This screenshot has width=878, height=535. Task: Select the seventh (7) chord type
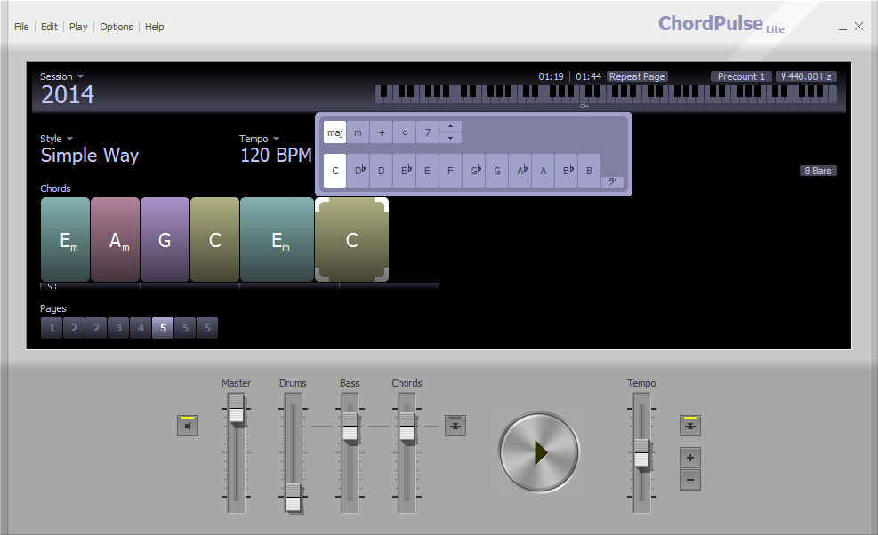coord(427,132)
